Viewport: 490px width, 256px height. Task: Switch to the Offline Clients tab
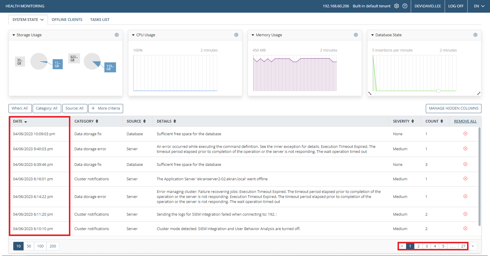67,20
